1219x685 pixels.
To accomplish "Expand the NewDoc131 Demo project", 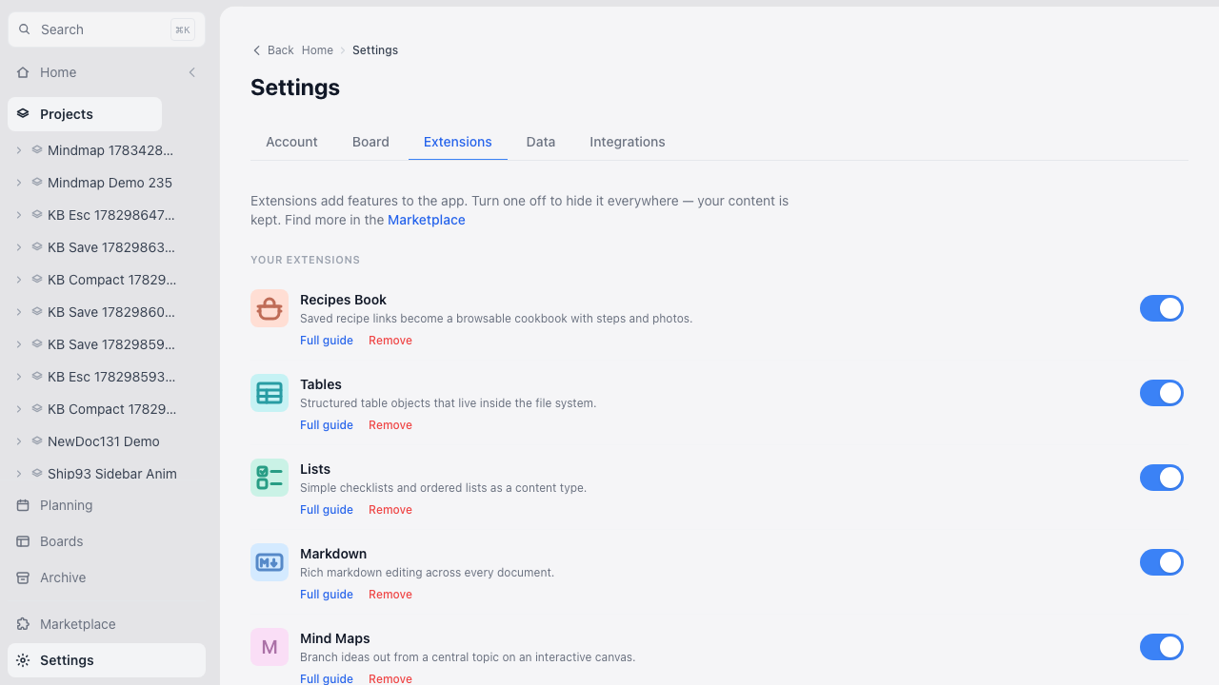I will point(18,441).
